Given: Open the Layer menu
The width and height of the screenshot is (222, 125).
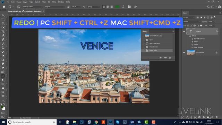Looking at the screenshot, I should 25,2.
